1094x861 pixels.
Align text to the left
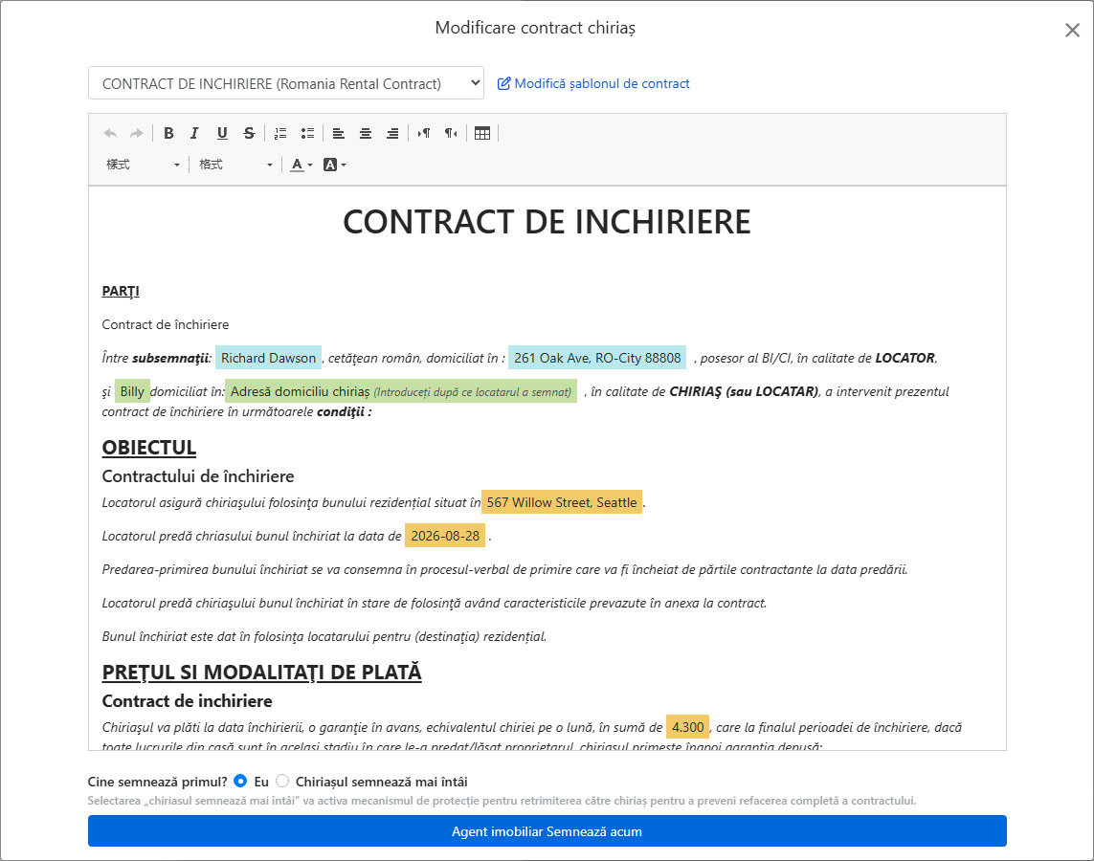pyautogui.click(x=339, y=133)
